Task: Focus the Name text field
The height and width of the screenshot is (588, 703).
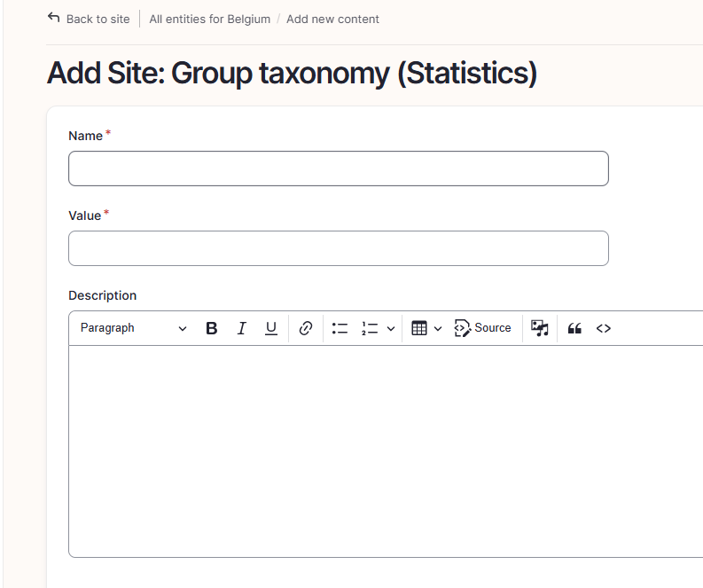Action: click(338, 169)
